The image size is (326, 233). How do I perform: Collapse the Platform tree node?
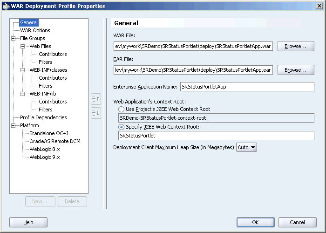pos(14,125)
